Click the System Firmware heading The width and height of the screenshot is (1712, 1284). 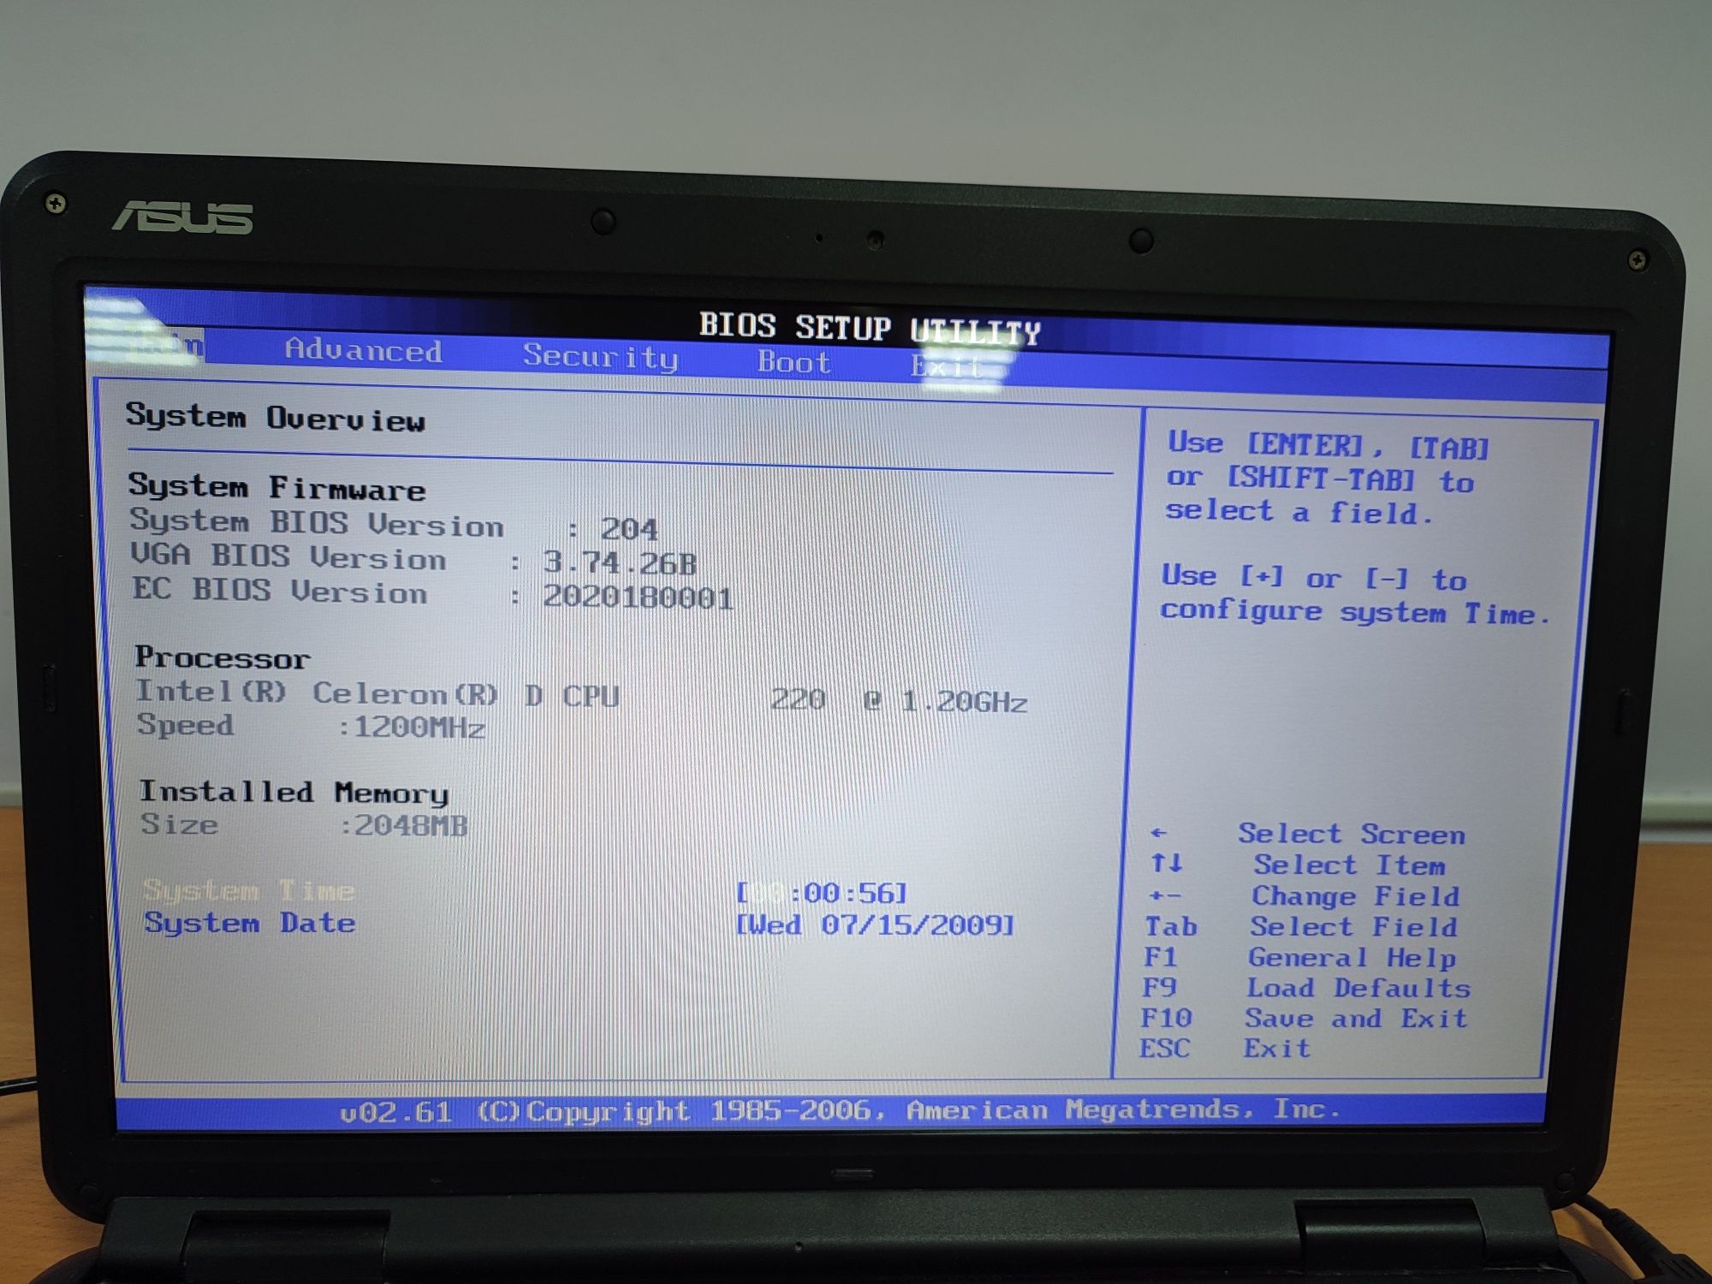tap(276, 487)
